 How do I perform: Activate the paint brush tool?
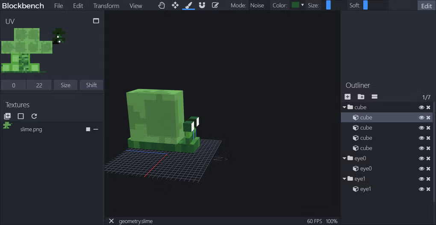pyautogui.click(x=189, y=6)
